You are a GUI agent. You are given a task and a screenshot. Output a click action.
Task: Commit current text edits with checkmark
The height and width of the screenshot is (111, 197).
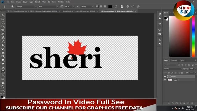click(x=133, y=6)
